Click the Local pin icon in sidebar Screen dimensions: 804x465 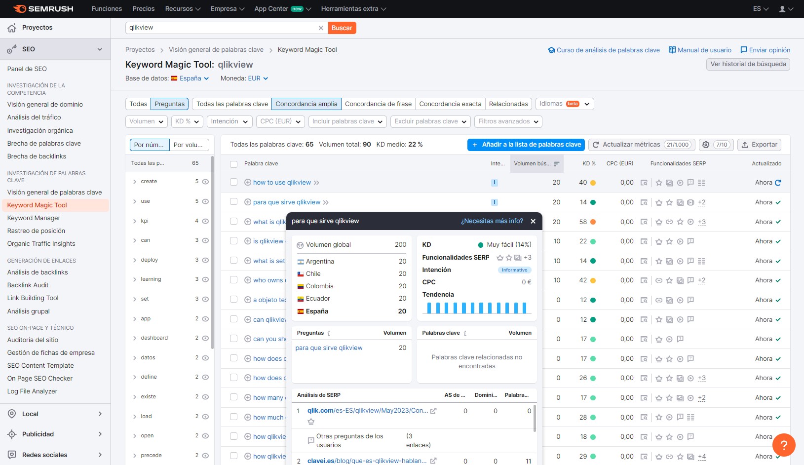coord(12,414)
